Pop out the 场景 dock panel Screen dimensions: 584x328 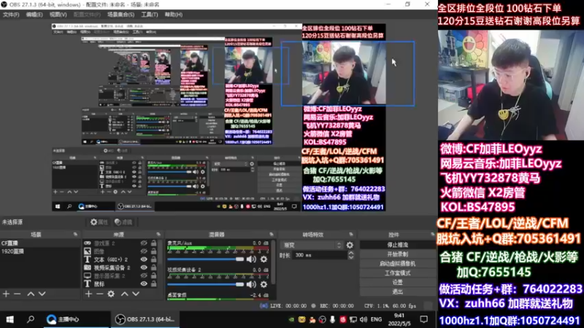point(76,234)
